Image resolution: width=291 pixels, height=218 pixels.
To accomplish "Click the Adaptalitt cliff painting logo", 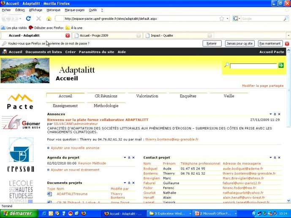I will tap(25, 70).
